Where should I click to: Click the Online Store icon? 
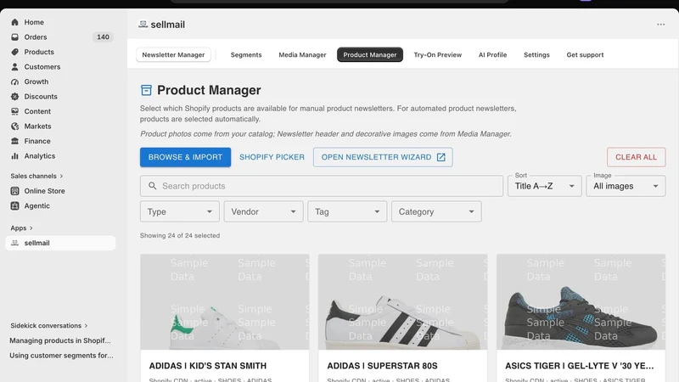tap(14, 191)
